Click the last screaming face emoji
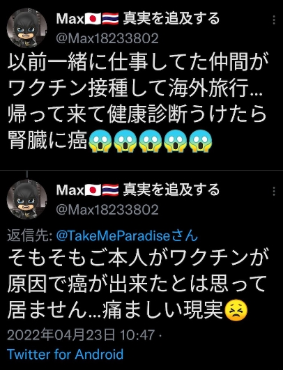The width and height of the screenshot is (283, 370). [x=201, y=141]
